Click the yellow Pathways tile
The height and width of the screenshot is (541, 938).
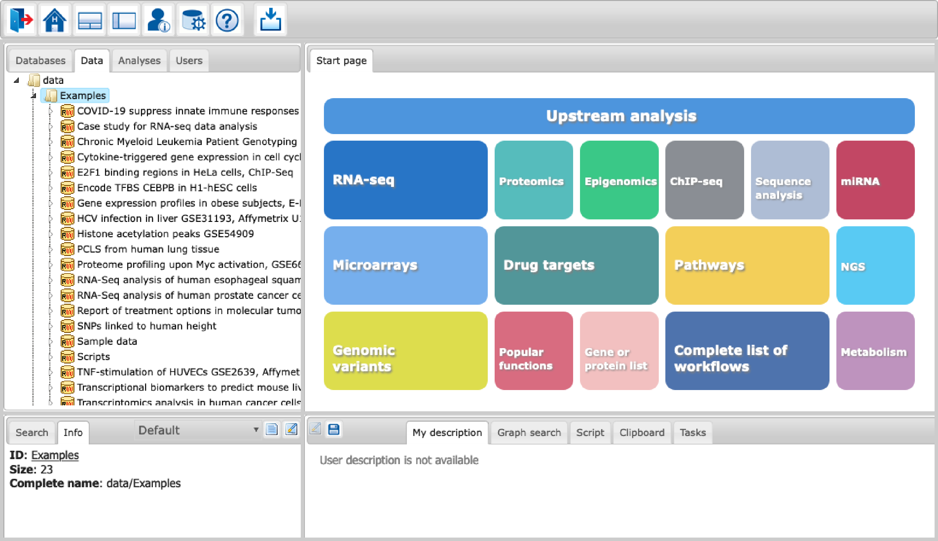tap(747, 265)
